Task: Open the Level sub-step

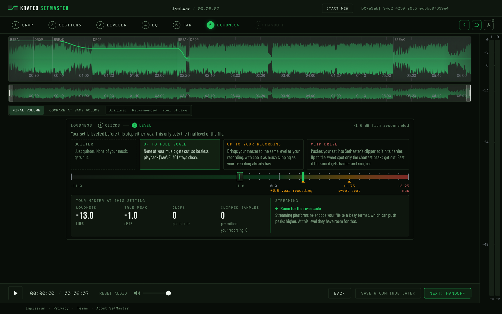Action: pyautogui.click(x=142, y=125)
